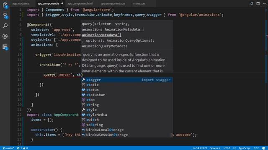Select the static suggestion
The width and height of the screenshot is (268, 150).
pos(126,85)
